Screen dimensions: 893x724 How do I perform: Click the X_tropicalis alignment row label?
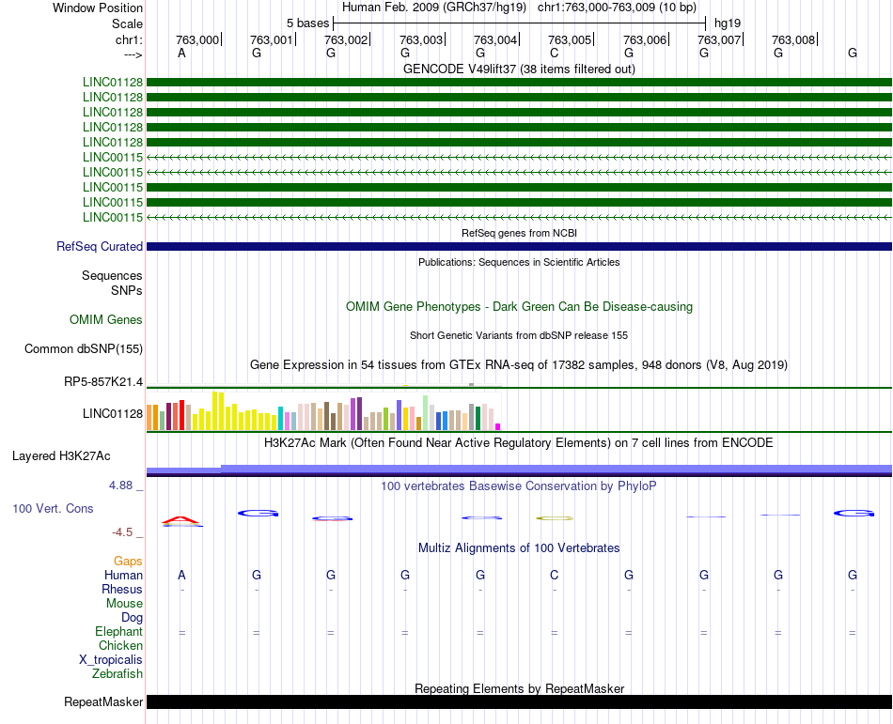(111, 660)
